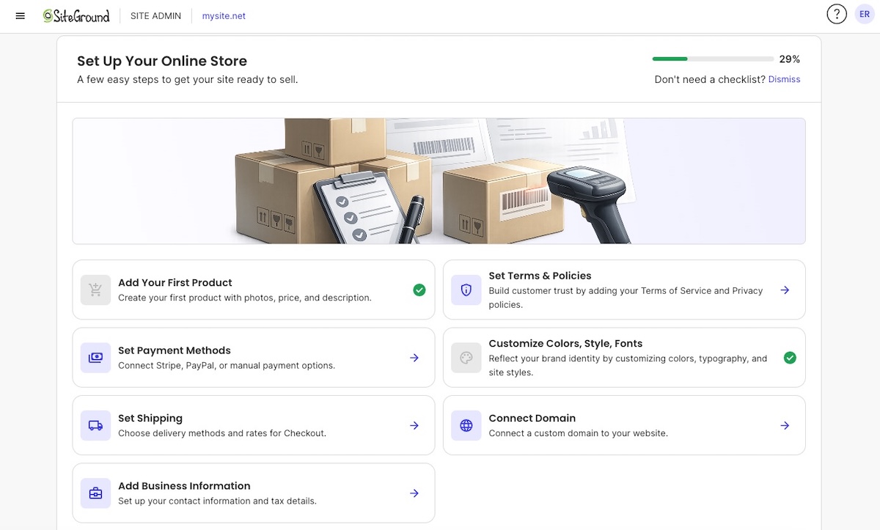This screenshot has height=530, width=880.
Task: Click 'Connect Stripe, PayPal, or manual payment' description
Action: coord(227,365)
